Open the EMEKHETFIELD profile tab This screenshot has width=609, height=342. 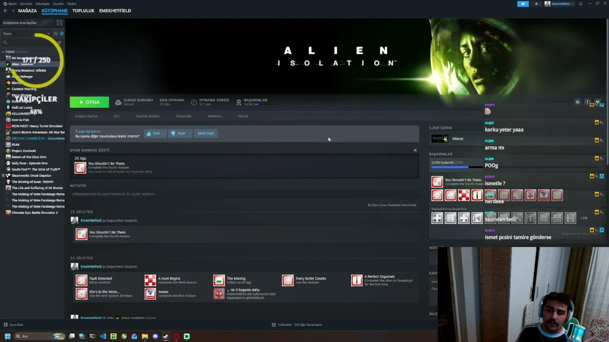click(115, 10)
